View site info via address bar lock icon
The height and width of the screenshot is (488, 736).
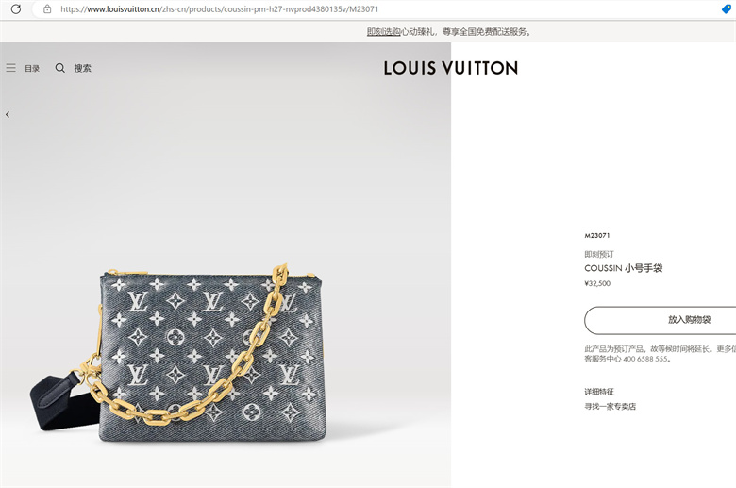coord(47,8)
